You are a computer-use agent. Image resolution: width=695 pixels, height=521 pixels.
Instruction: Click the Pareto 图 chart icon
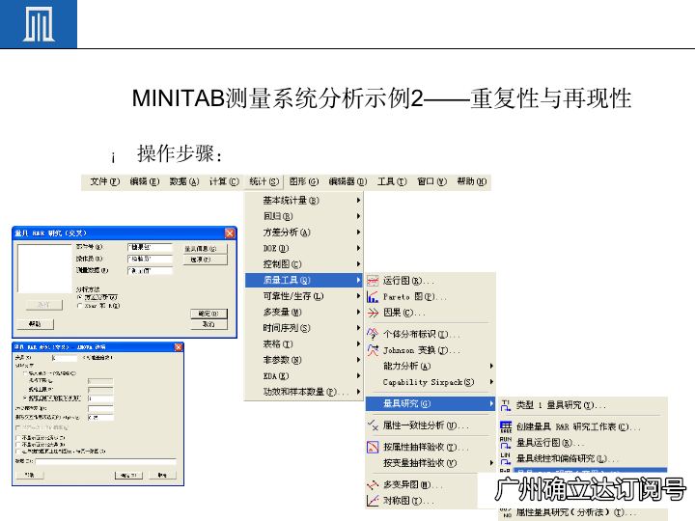click(373, 297)
